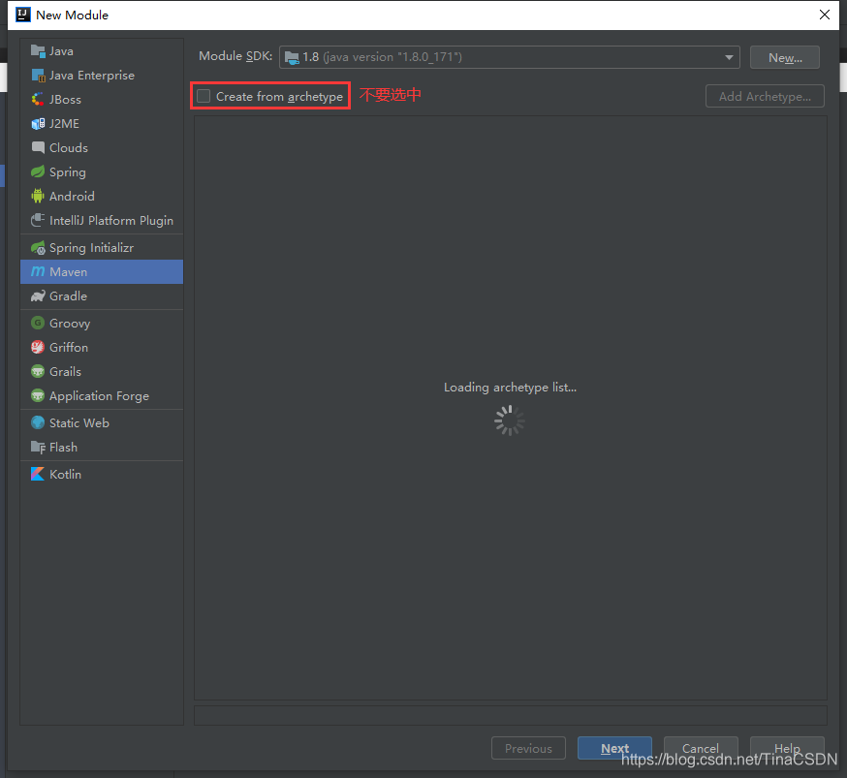Select the IntelliJ Platform Plugin label
Image resolution: width=847 pixels, height=778 pixels.
pos(111,220)
